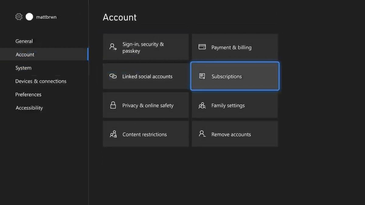Click the family group icon on Family settings
The image size is (365, 205).
[x=202, y=105]
